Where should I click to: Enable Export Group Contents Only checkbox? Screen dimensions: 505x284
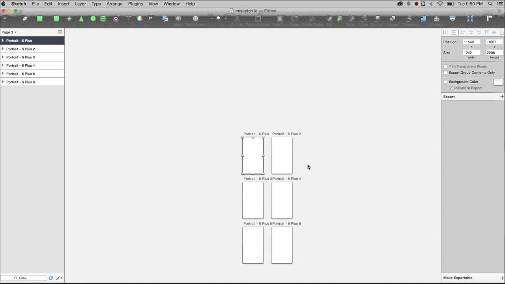pos(445,73)
